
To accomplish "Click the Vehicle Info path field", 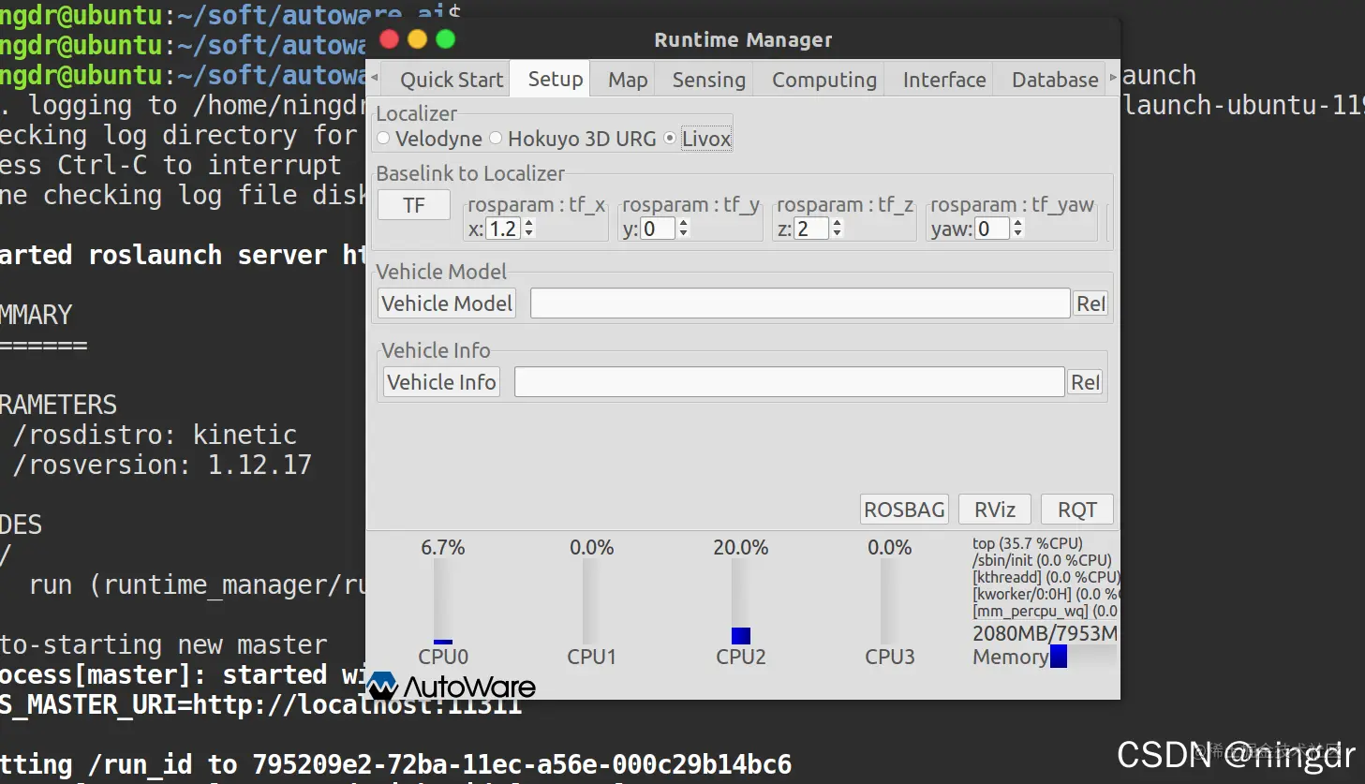I will pos(789,382).
